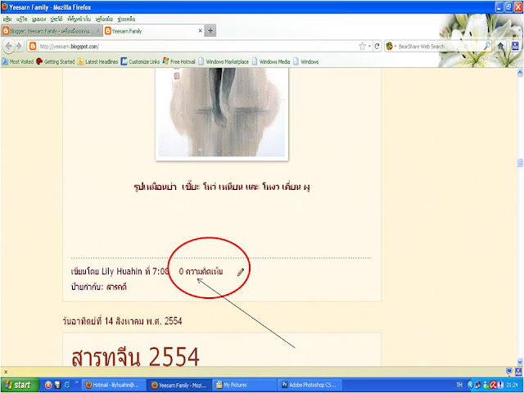Click the vertical scrollbar thumb

pos(520,163)
